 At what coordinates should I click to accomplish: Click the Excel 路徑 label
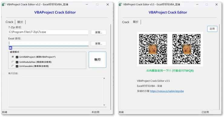(15, 38)
